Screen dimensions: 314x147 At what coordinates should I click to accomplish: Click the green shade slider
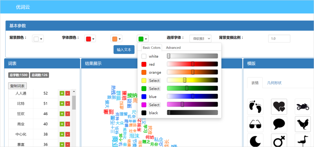[x=192, y=88]
